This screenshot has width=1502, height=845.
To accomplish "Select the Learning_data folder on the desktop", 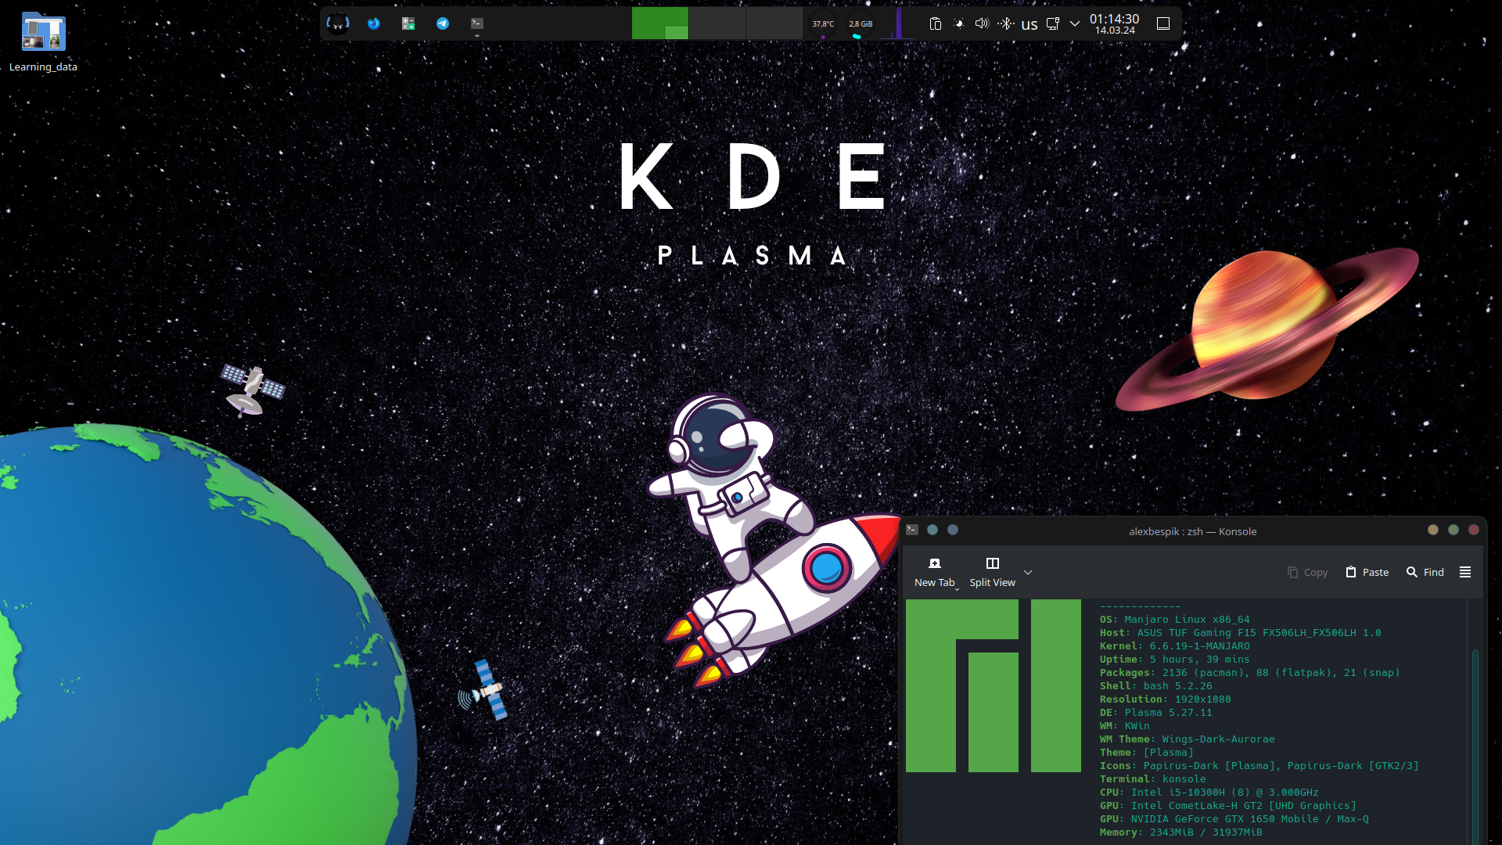I will coord(43,42).
